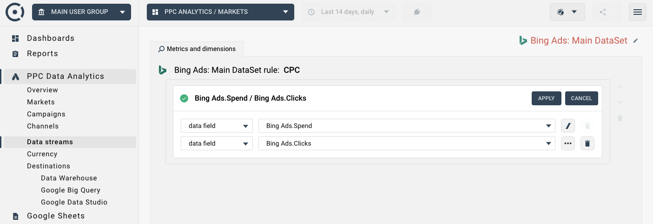Edit the Bing Ads: Main DataSet name
The height and width of the screenshot is (224, 653).
coord(636,41)
